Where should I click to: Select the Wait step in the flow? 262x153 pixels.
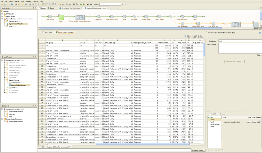(125, 16)
